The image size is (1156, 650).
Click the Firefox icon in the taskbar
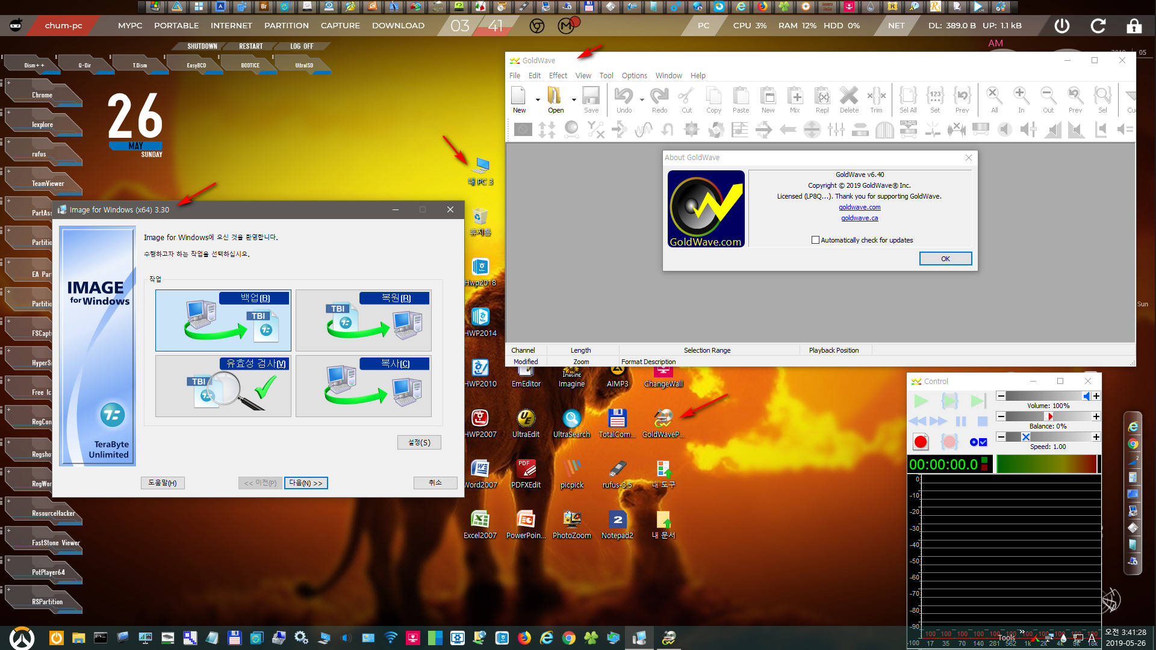[524, 638]
